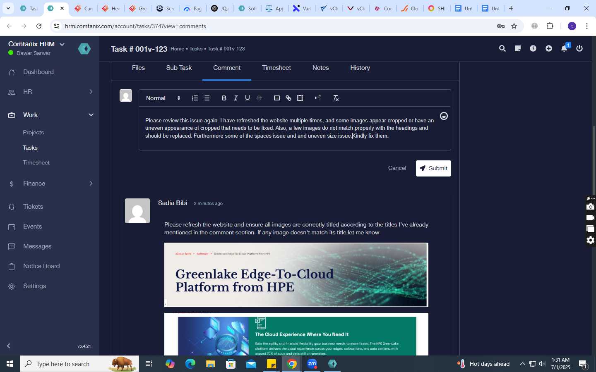This screenshot has height=372, width=596.
Task: Bookmark this page with star icon
Action: coord(514,26)
